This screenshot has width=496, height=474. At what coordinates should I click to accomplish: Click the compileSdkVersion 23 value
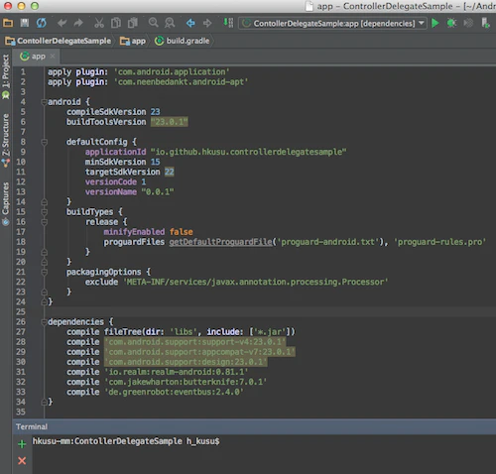tap(155, 112)
